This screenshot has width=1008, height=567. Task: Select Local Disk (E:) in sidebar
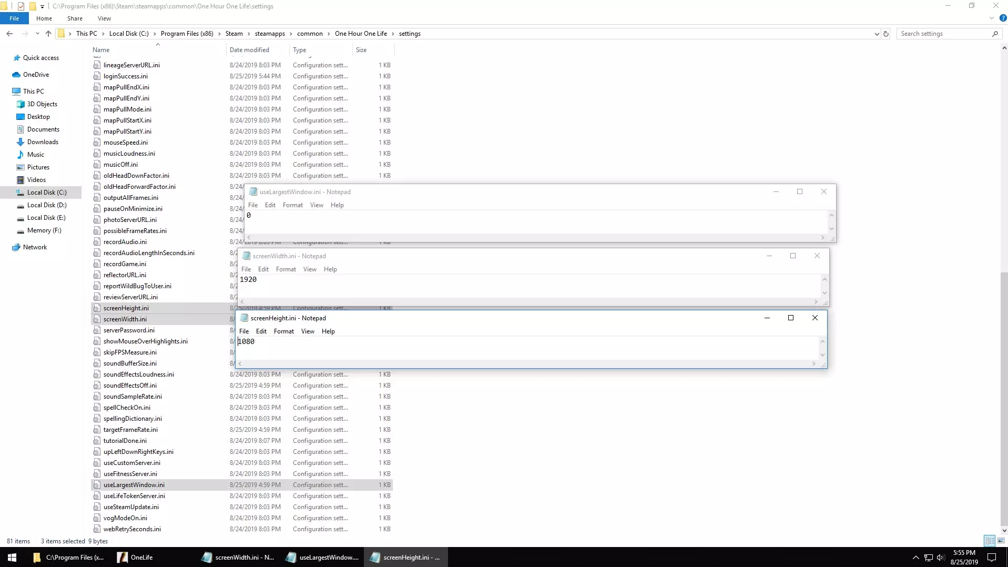coord(46,218)
